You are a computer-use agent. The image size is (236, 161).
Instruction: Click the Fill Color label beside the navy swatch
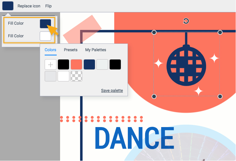tap(16, 23)
